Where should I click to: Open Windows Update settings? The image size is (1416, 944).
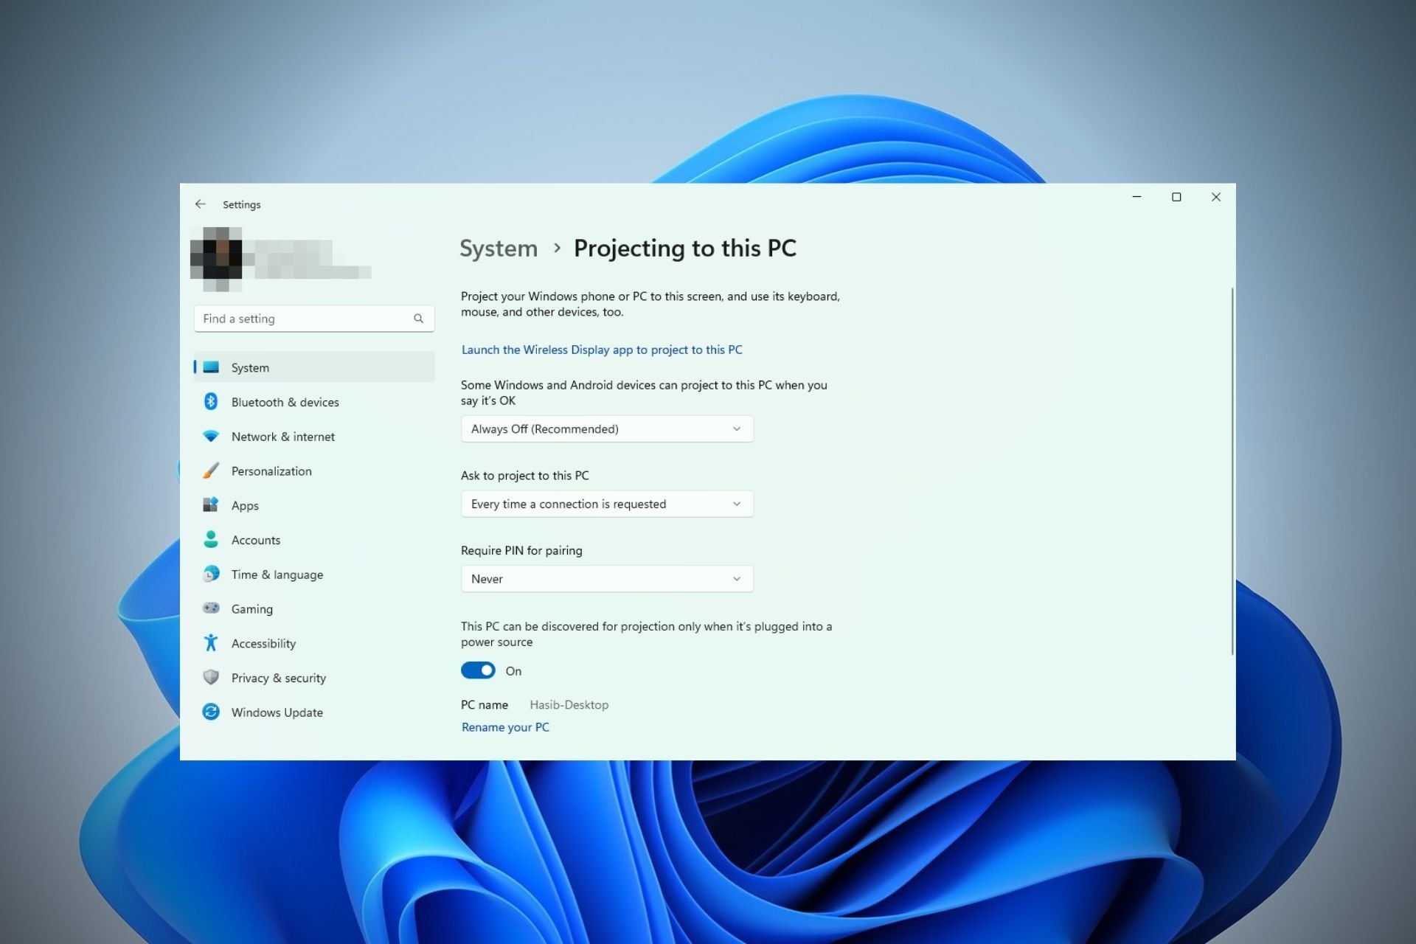pyautogui.click(x=277, y=712)
